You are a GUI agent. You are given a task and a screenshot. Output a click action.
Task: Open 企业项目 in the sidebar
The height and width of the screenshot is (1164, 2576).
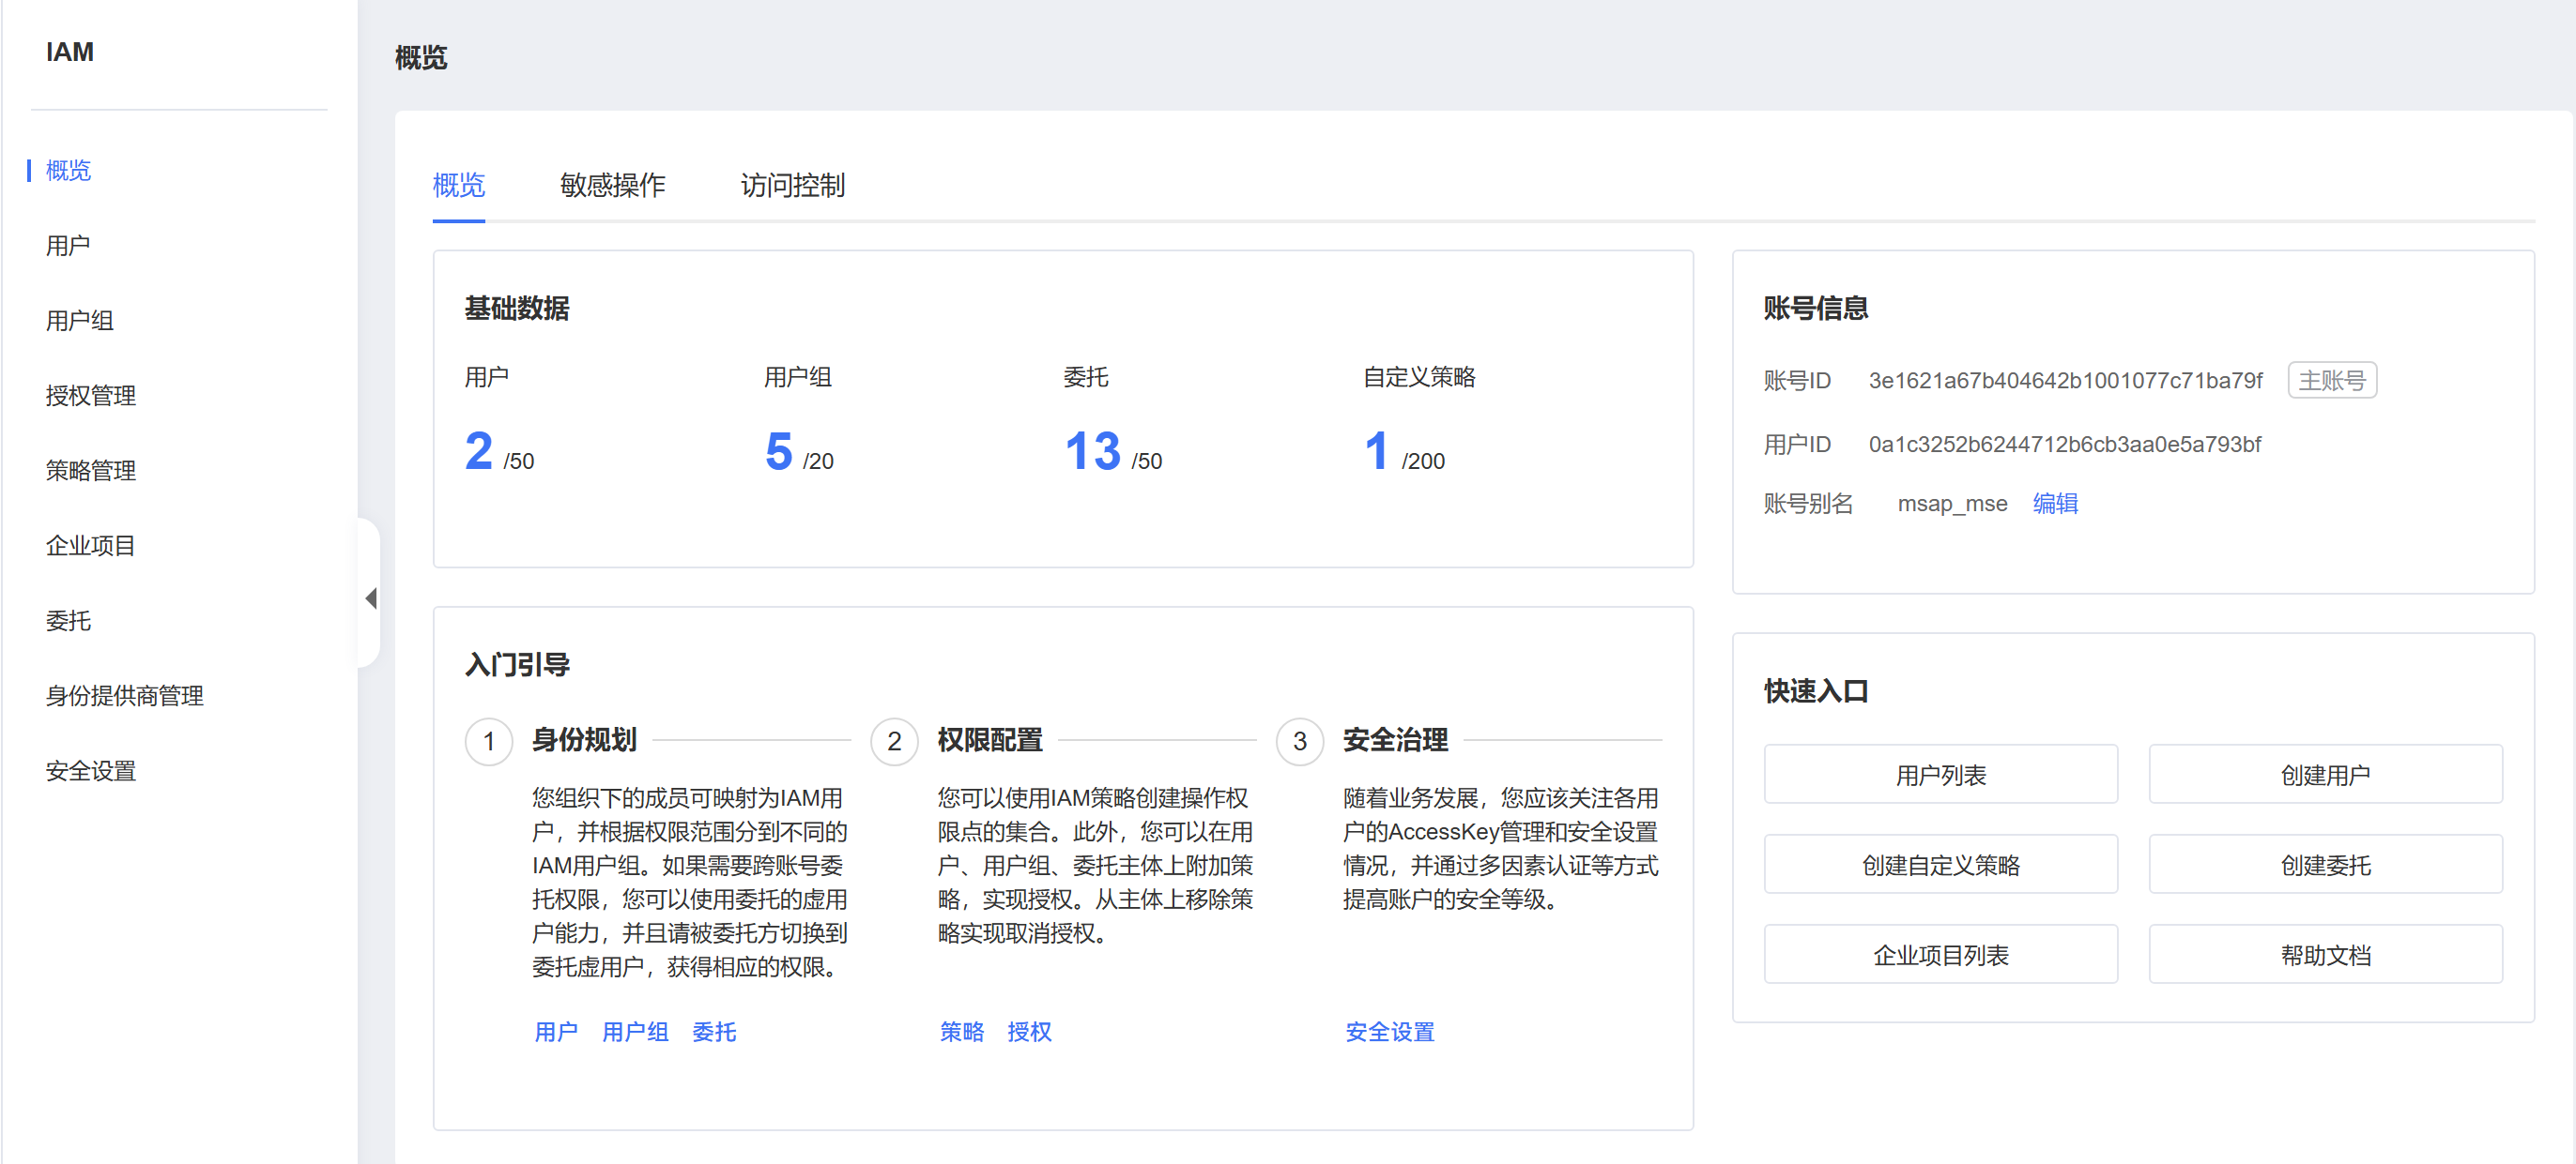point(91,546)
